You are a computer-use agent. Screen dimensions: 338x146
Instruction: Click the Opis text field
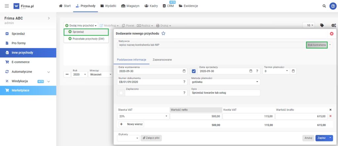coord(225,93)
